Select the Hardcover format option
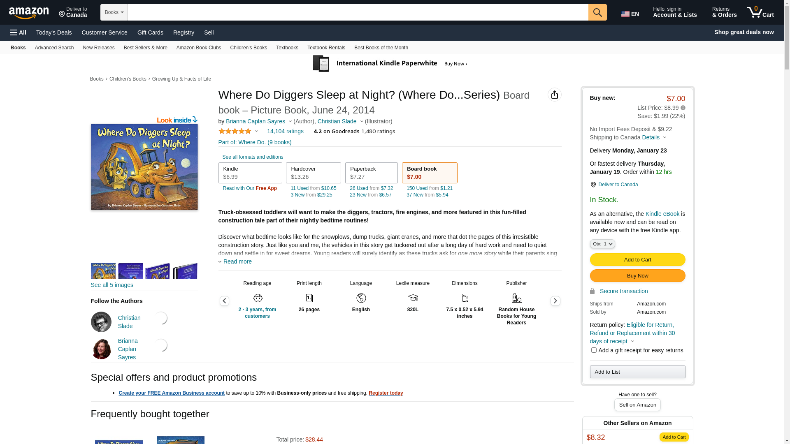 tap(313, 173)
